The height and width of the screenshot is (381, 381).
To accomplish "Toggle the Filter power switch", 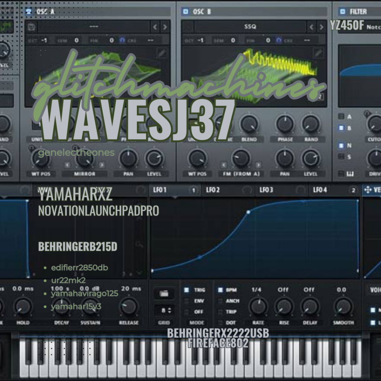I will tap(343, 12).
